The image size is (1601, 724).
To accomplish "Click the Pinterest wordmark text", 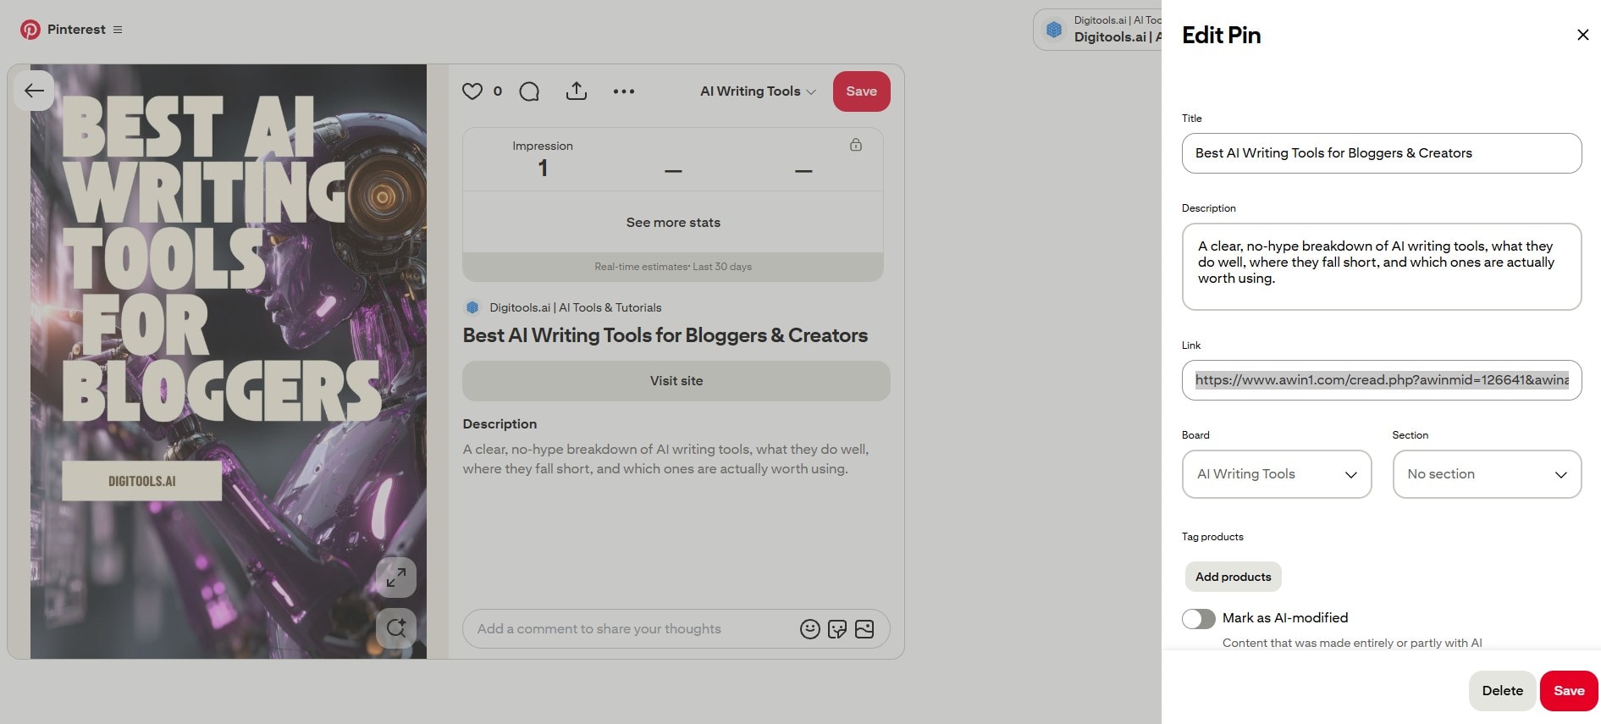I will (x=76, y=30).
